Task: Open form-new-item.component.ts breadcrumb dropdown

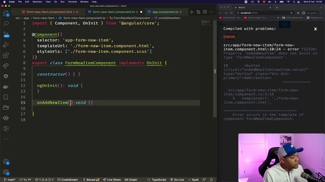Action: (x=82, y=18)
